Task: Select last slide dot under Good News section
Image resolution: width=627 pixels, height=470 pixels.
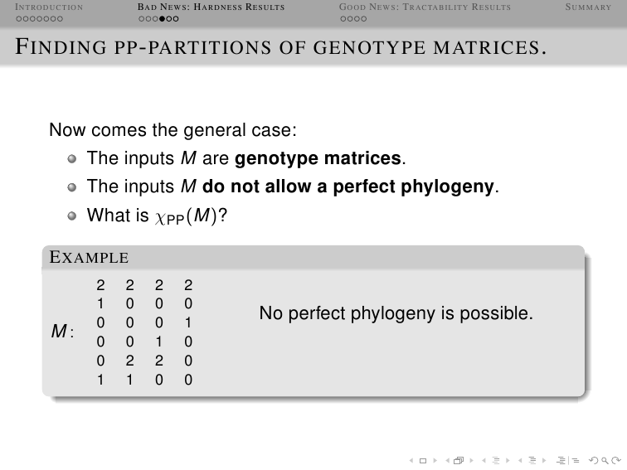Action: 363,19
